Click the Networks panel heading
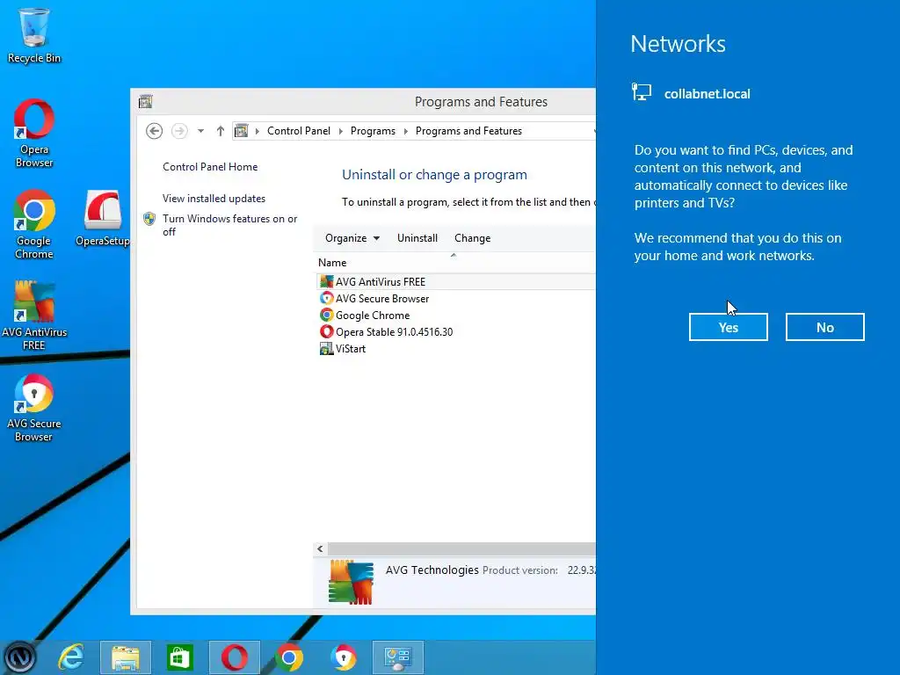 678,44
